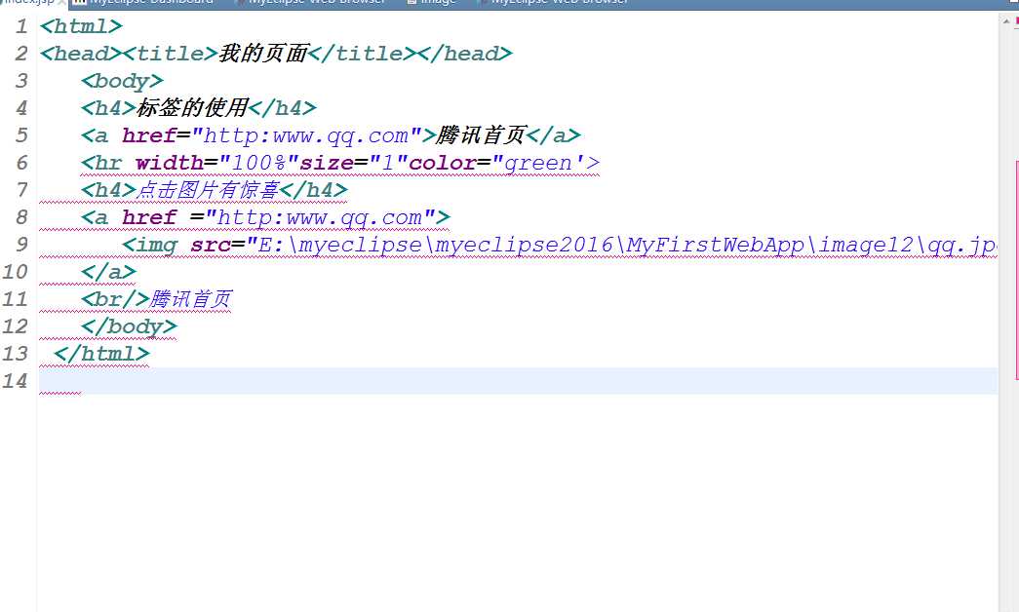Screen dimensions: 1019x612
Task: Click the img tag name on line 9
Action: coord(156,245)
